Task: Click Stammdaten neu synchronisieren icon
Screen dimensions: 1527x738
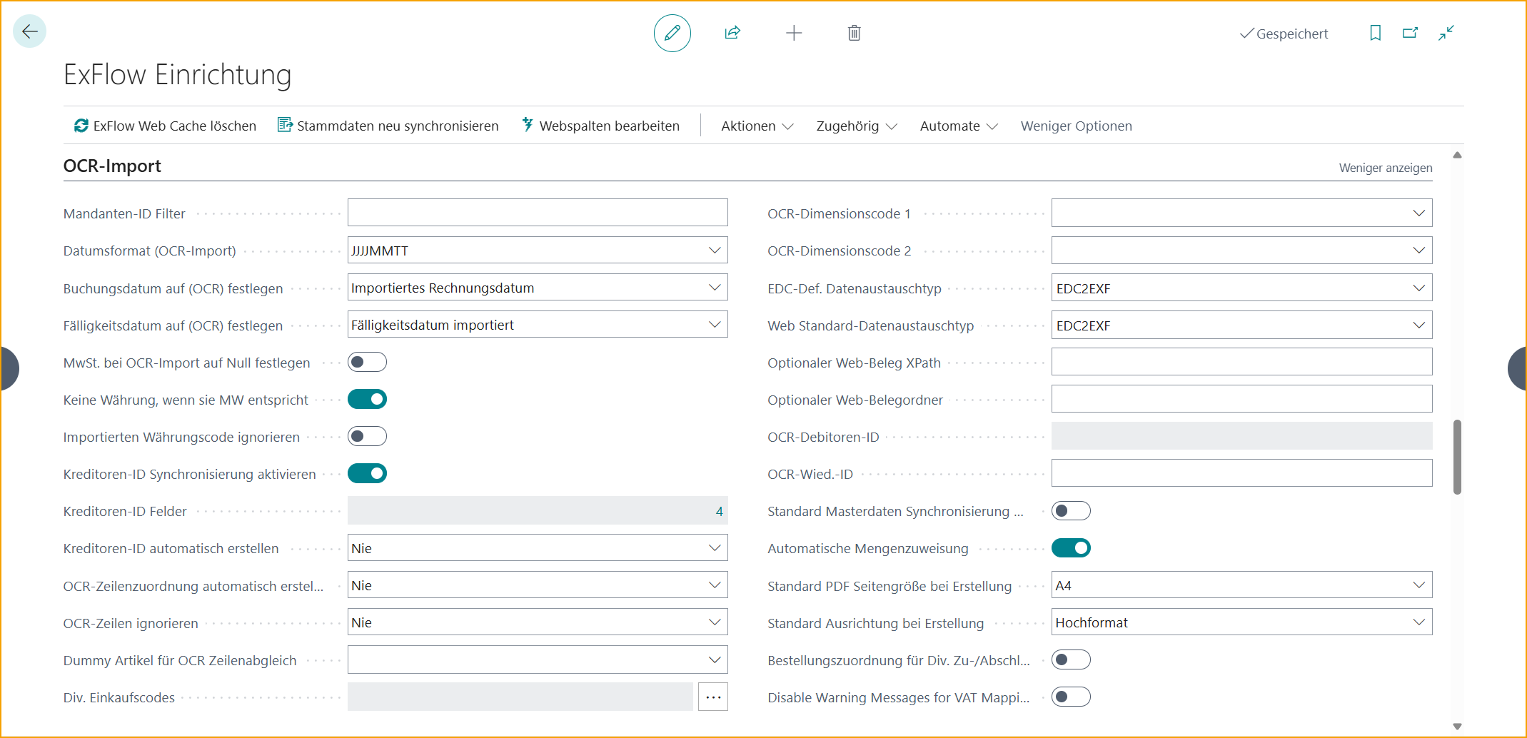Action: coord(285,126)
